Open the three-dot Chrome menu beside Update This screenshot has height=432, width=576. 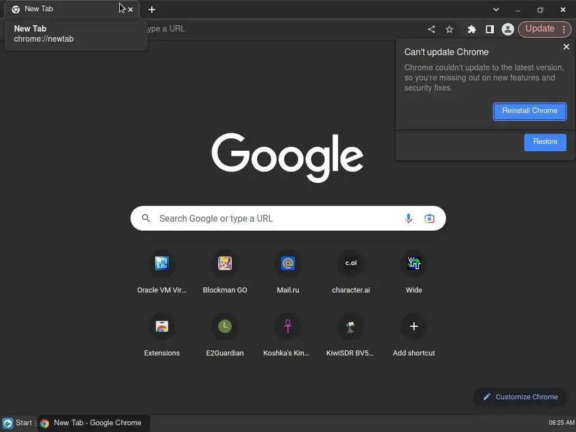click(564, 29)
